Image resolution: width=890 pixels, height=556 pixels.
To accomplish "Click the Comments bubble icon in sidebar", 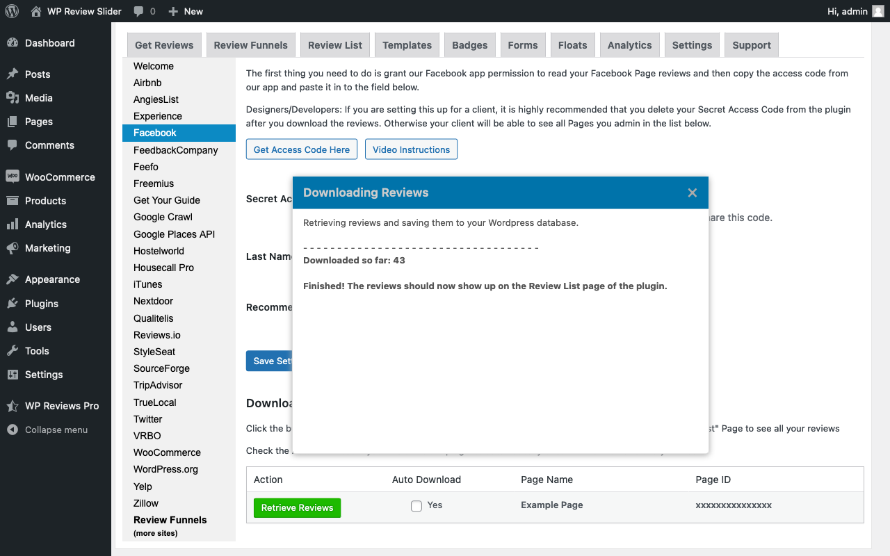I will click(x=13, y=145).
